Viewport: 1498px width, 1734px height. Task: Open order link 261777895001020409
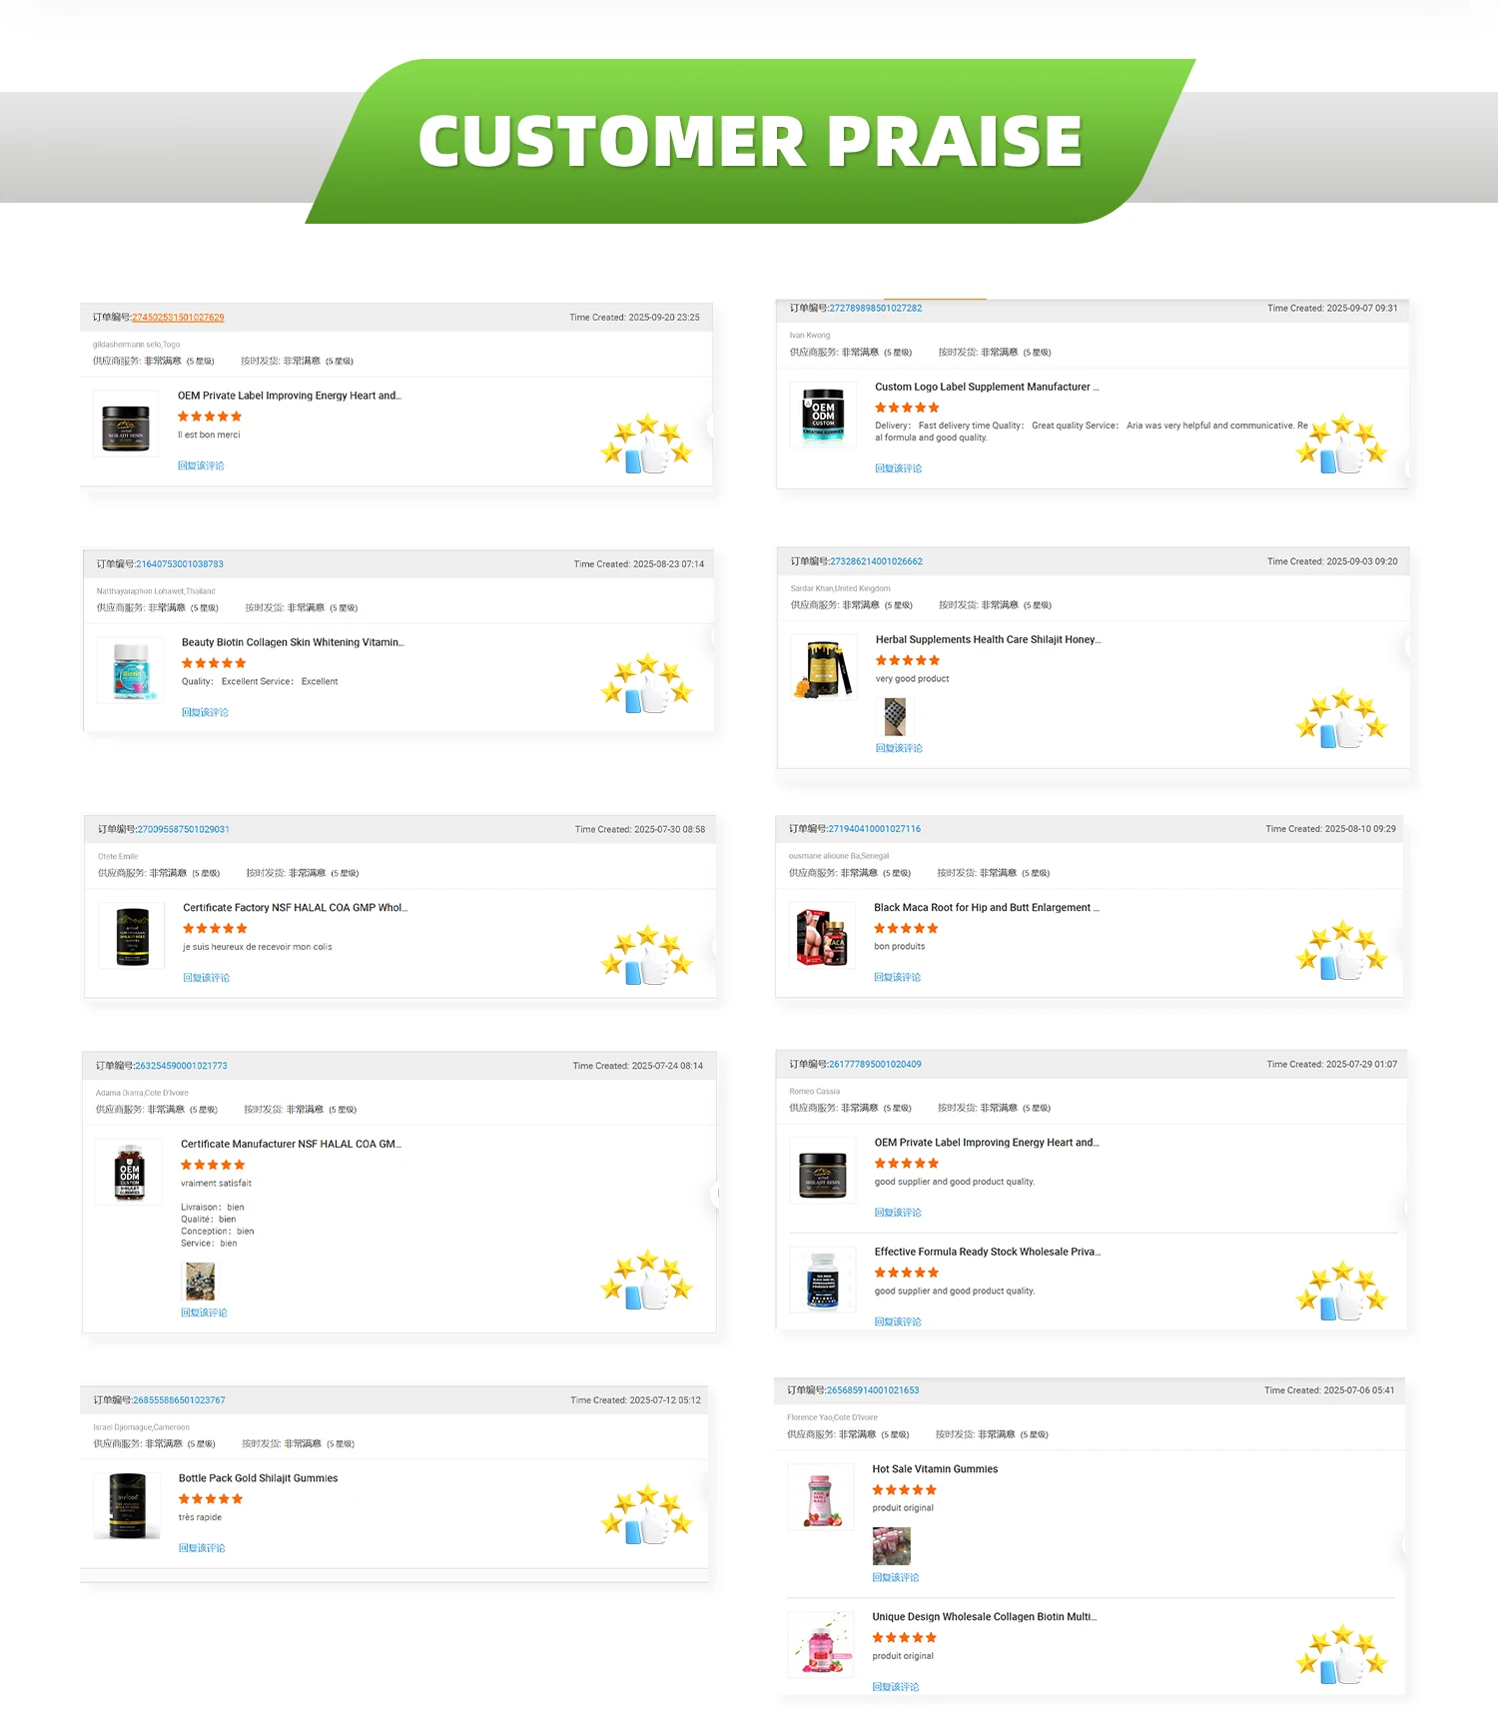(875, 1064)
